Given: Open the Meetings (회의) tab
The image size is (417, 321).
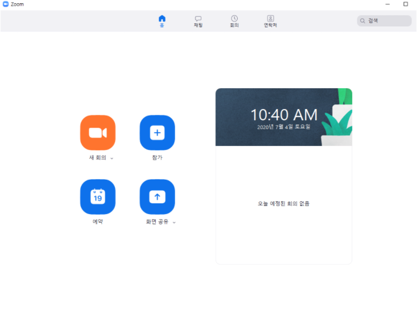Looking at the screenshot, I should click(234, 21).
